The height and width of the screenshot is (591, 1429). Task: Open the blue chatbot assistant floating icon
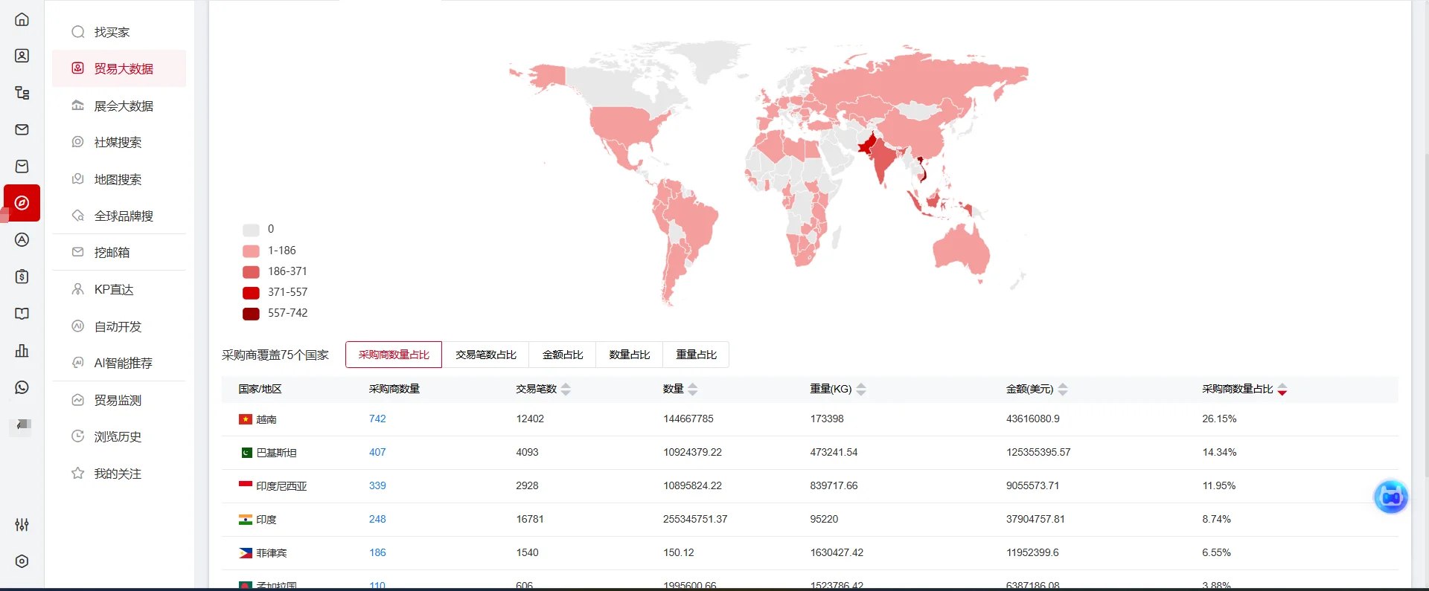[x=1390, y=497]
